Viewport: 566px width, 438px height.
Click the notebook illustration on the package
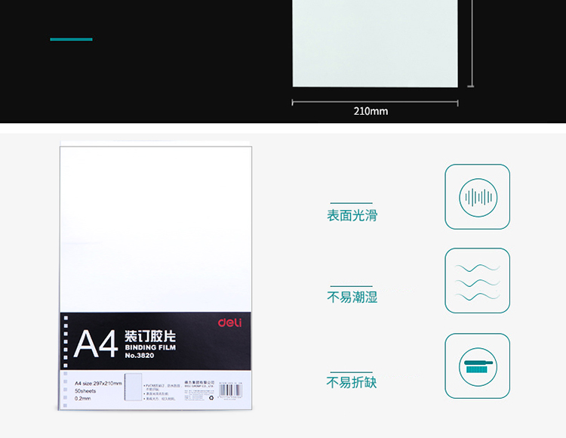tap(131, 392)
